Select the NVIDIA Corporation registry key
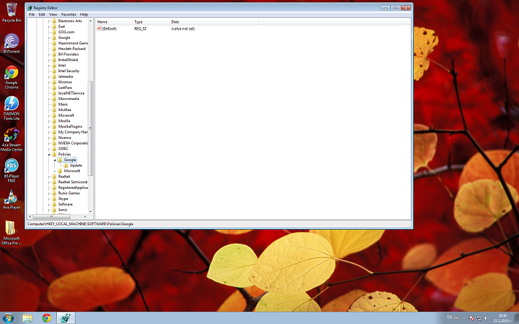This screenshot has height=324, width=519. (x=73, y=143)
